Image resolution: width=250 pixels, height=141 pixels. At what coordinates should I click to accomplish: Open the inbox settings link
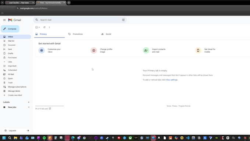[172, 80]
